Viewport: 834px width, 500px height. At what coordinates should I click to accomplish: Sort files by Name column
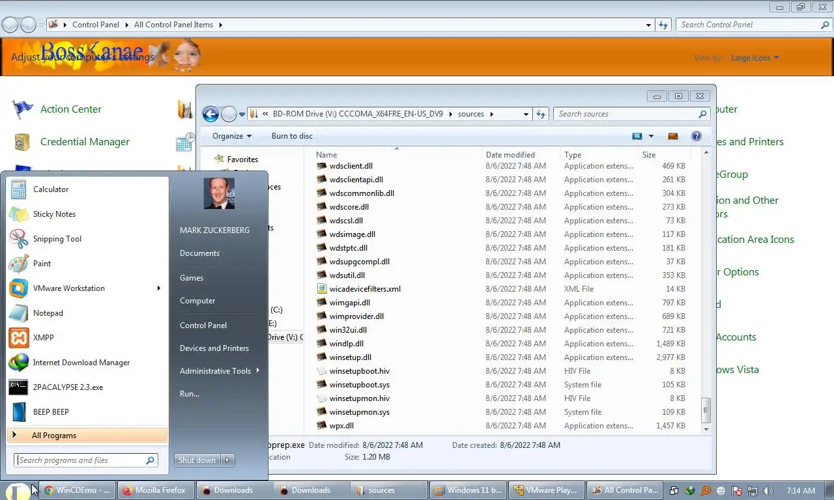[x=397, y=155]
